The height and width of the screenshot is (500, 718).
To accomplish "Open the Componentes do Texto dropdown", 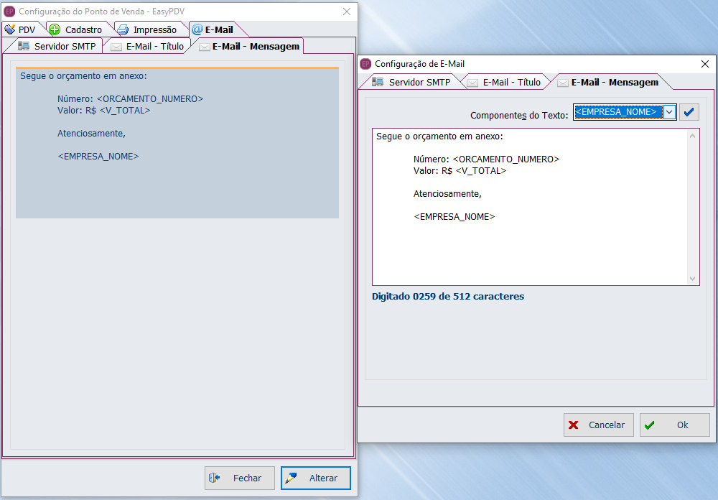I will [x=669, y=112].
